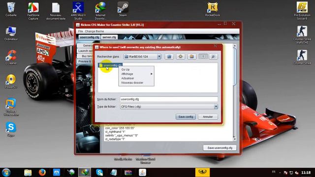Select the Counter-Strike WaRzOnE desktop icon
The image size is (315, 177).
tap(302, 35)
